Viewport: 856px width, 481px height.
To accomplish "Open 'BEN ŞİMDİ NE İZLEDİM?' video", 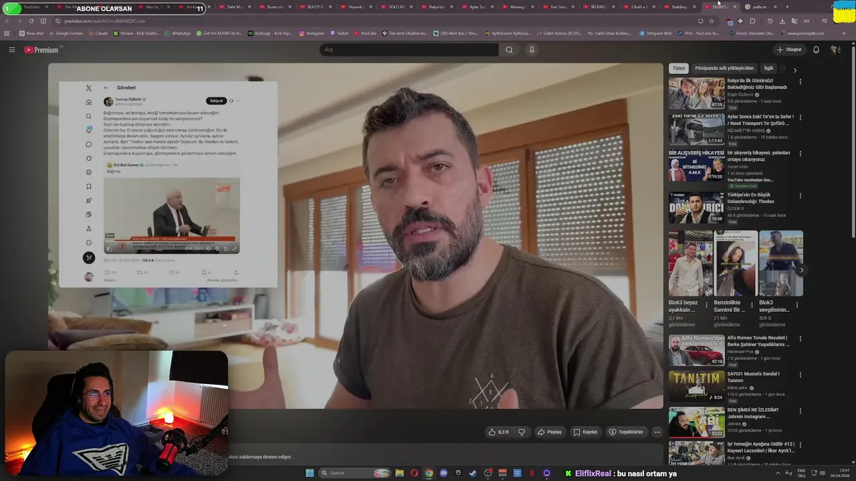I will click(696, 423).
